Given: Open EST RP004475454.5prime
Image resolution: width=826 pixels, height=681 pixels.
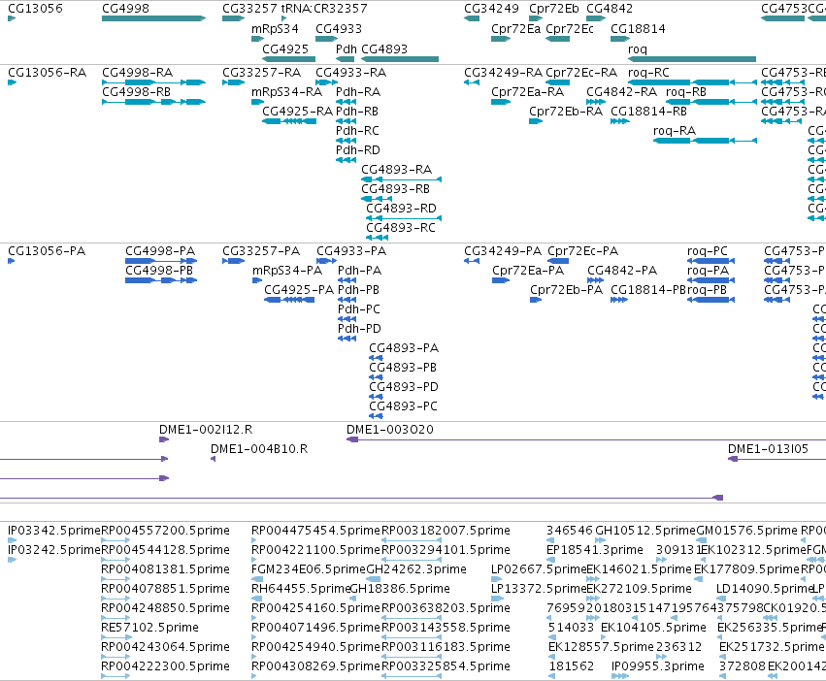Looking at the screenshot, I should (x=315, y=531).
